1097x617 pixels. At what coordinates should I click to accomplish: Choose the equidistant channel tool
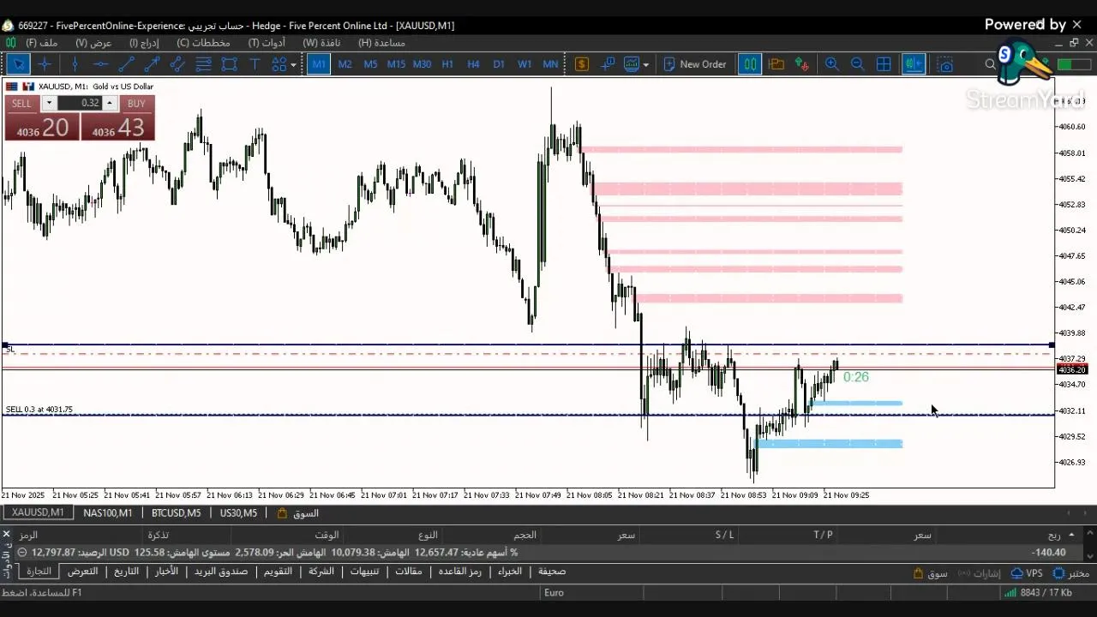coord(177,64)
